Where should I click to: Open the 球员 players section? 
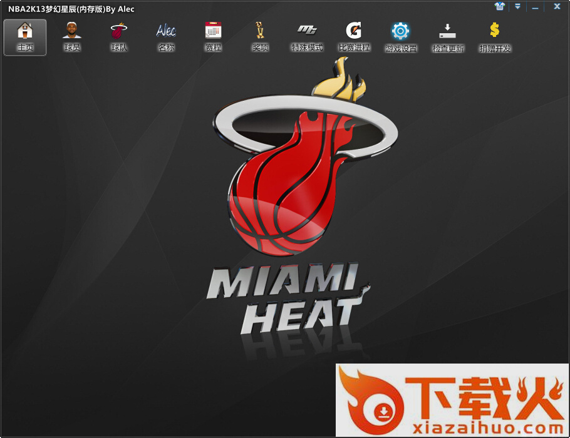[72, 38]
